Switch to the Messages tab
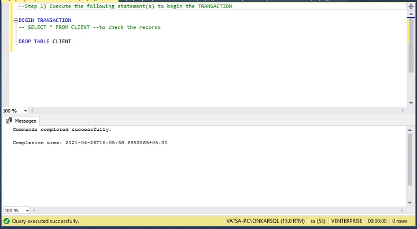This screenshot has width=417, height=229. (21, 121)
